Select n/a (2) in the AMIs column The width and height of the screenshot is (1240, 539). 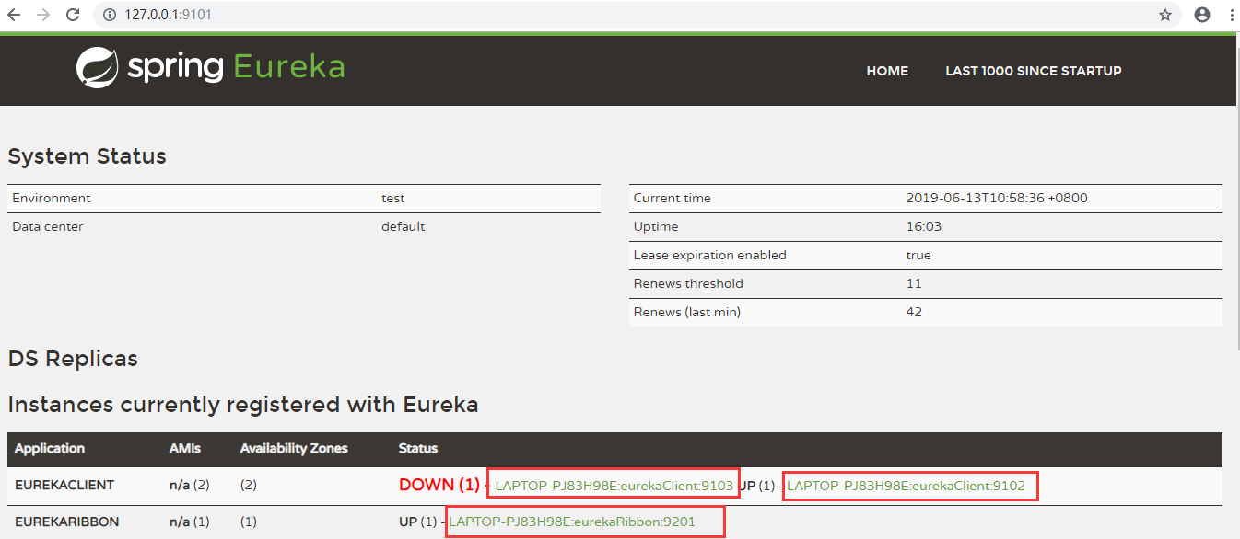tap(190, 485)
